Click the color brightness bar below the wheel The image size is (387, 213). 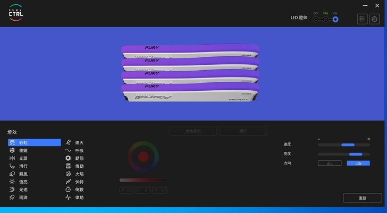point(143,180)
